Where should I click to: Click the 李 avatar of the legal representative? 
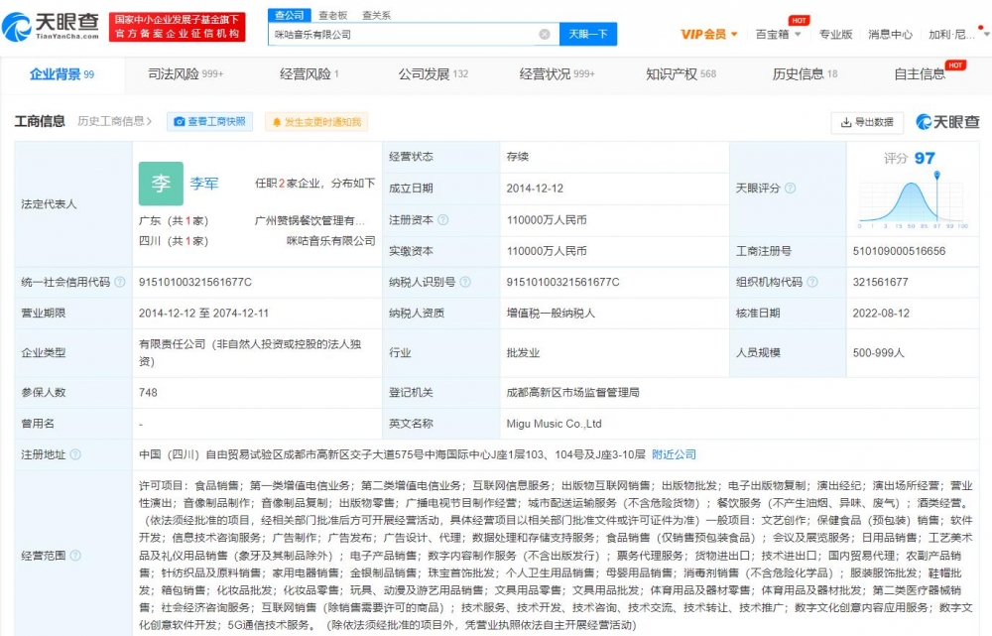point(161,184)
